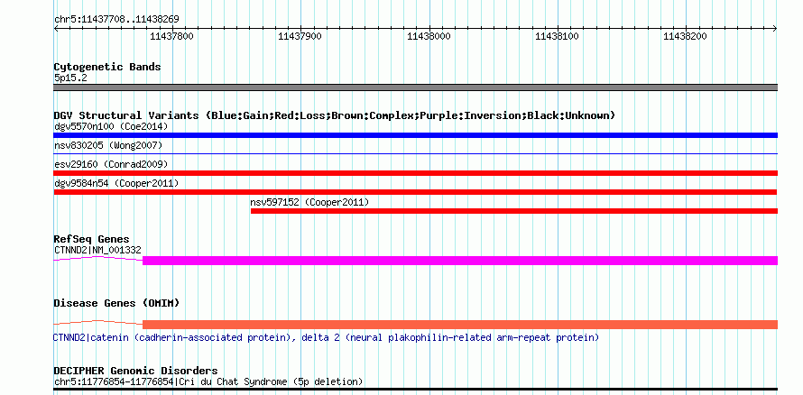Viewport: 803px width, 395px height.
Task: Click the right arrowhead of the ruler
Action: pyautogui.click(x=775, y=29)
